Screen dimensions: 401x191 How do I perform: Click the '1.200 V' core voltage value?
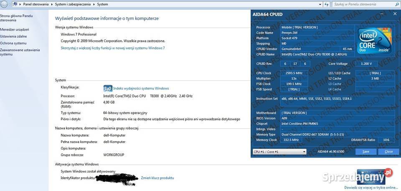click(x=366, y=64)
